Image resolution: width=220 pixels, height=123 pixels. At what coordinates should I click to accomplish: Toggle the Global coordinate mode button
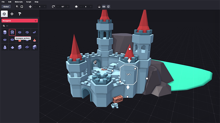click(x=6, y=6)
